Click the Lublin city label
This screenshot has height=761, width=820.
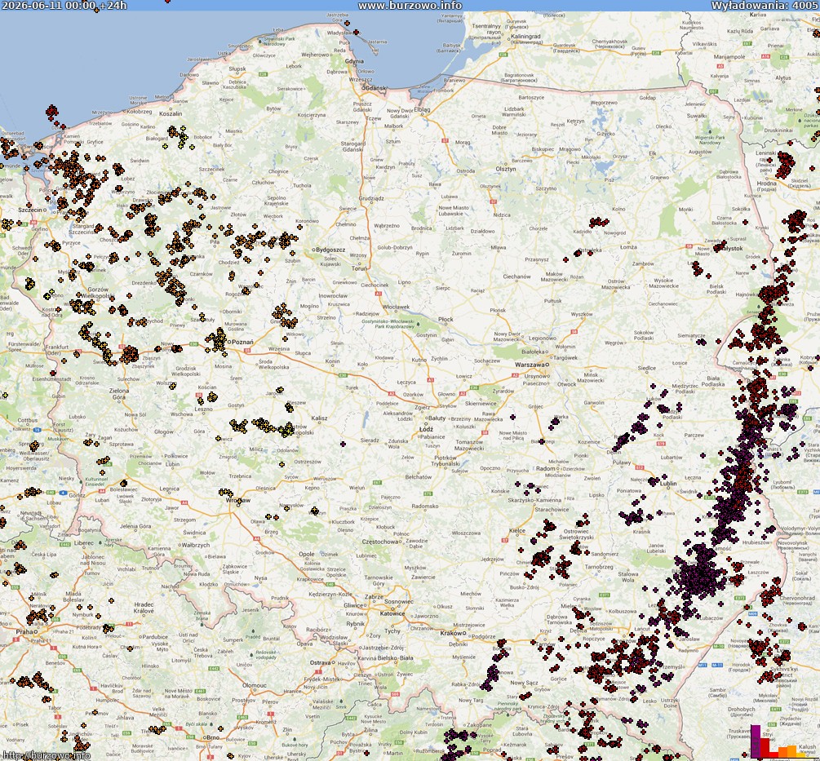click(x=667, y=484)
